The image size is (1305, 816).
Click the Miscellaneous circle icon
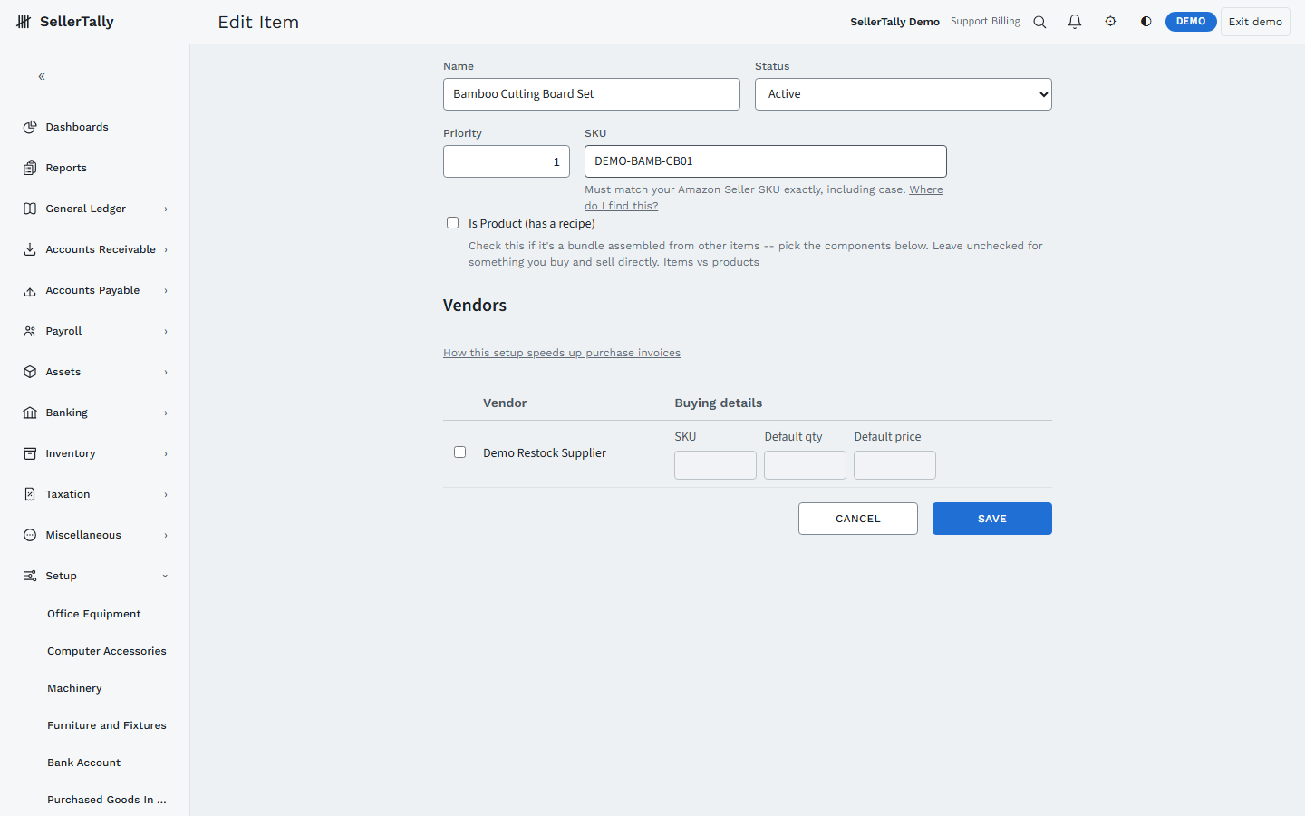point(30,535)
